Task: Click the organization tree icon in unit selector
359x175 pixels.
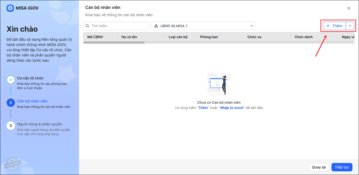Action: [x=156, y=26]
